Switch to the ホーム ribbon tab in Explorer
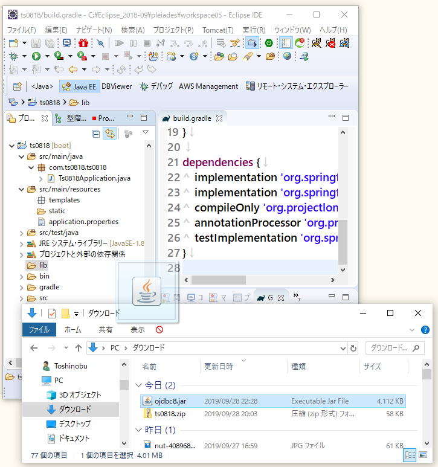Image resolution: width=438 pixels, height=467 pixels. 73,330
